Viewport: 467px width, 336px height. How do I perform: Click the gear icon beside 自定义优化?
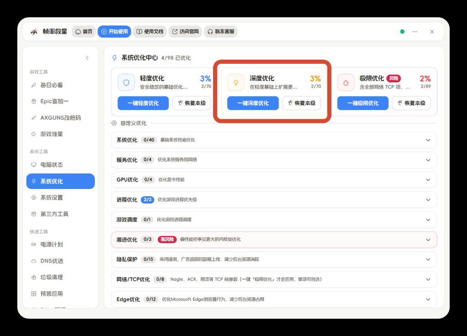[x=114, y=123]
